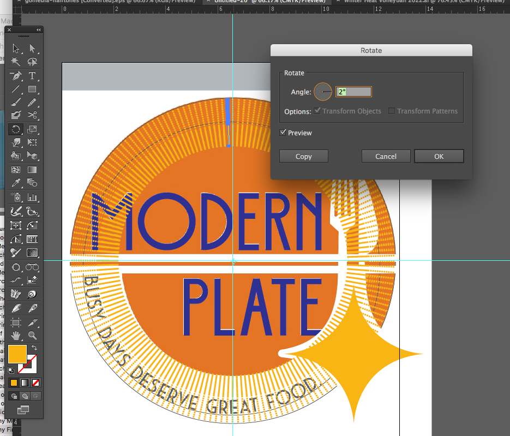Choose the Paintbrush tool
This screenshot has width=510, height=436.
16,103
